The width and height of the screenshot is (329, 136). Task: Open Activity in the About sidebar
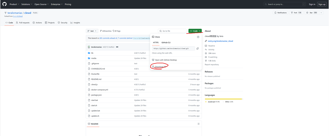point(209,50)
